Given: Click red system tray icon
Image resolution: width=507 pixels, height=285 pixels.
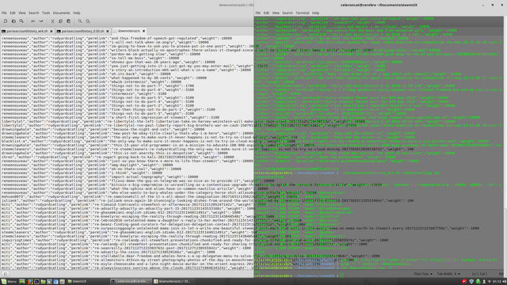Looking at the screenshot, I should coord(465,282).
